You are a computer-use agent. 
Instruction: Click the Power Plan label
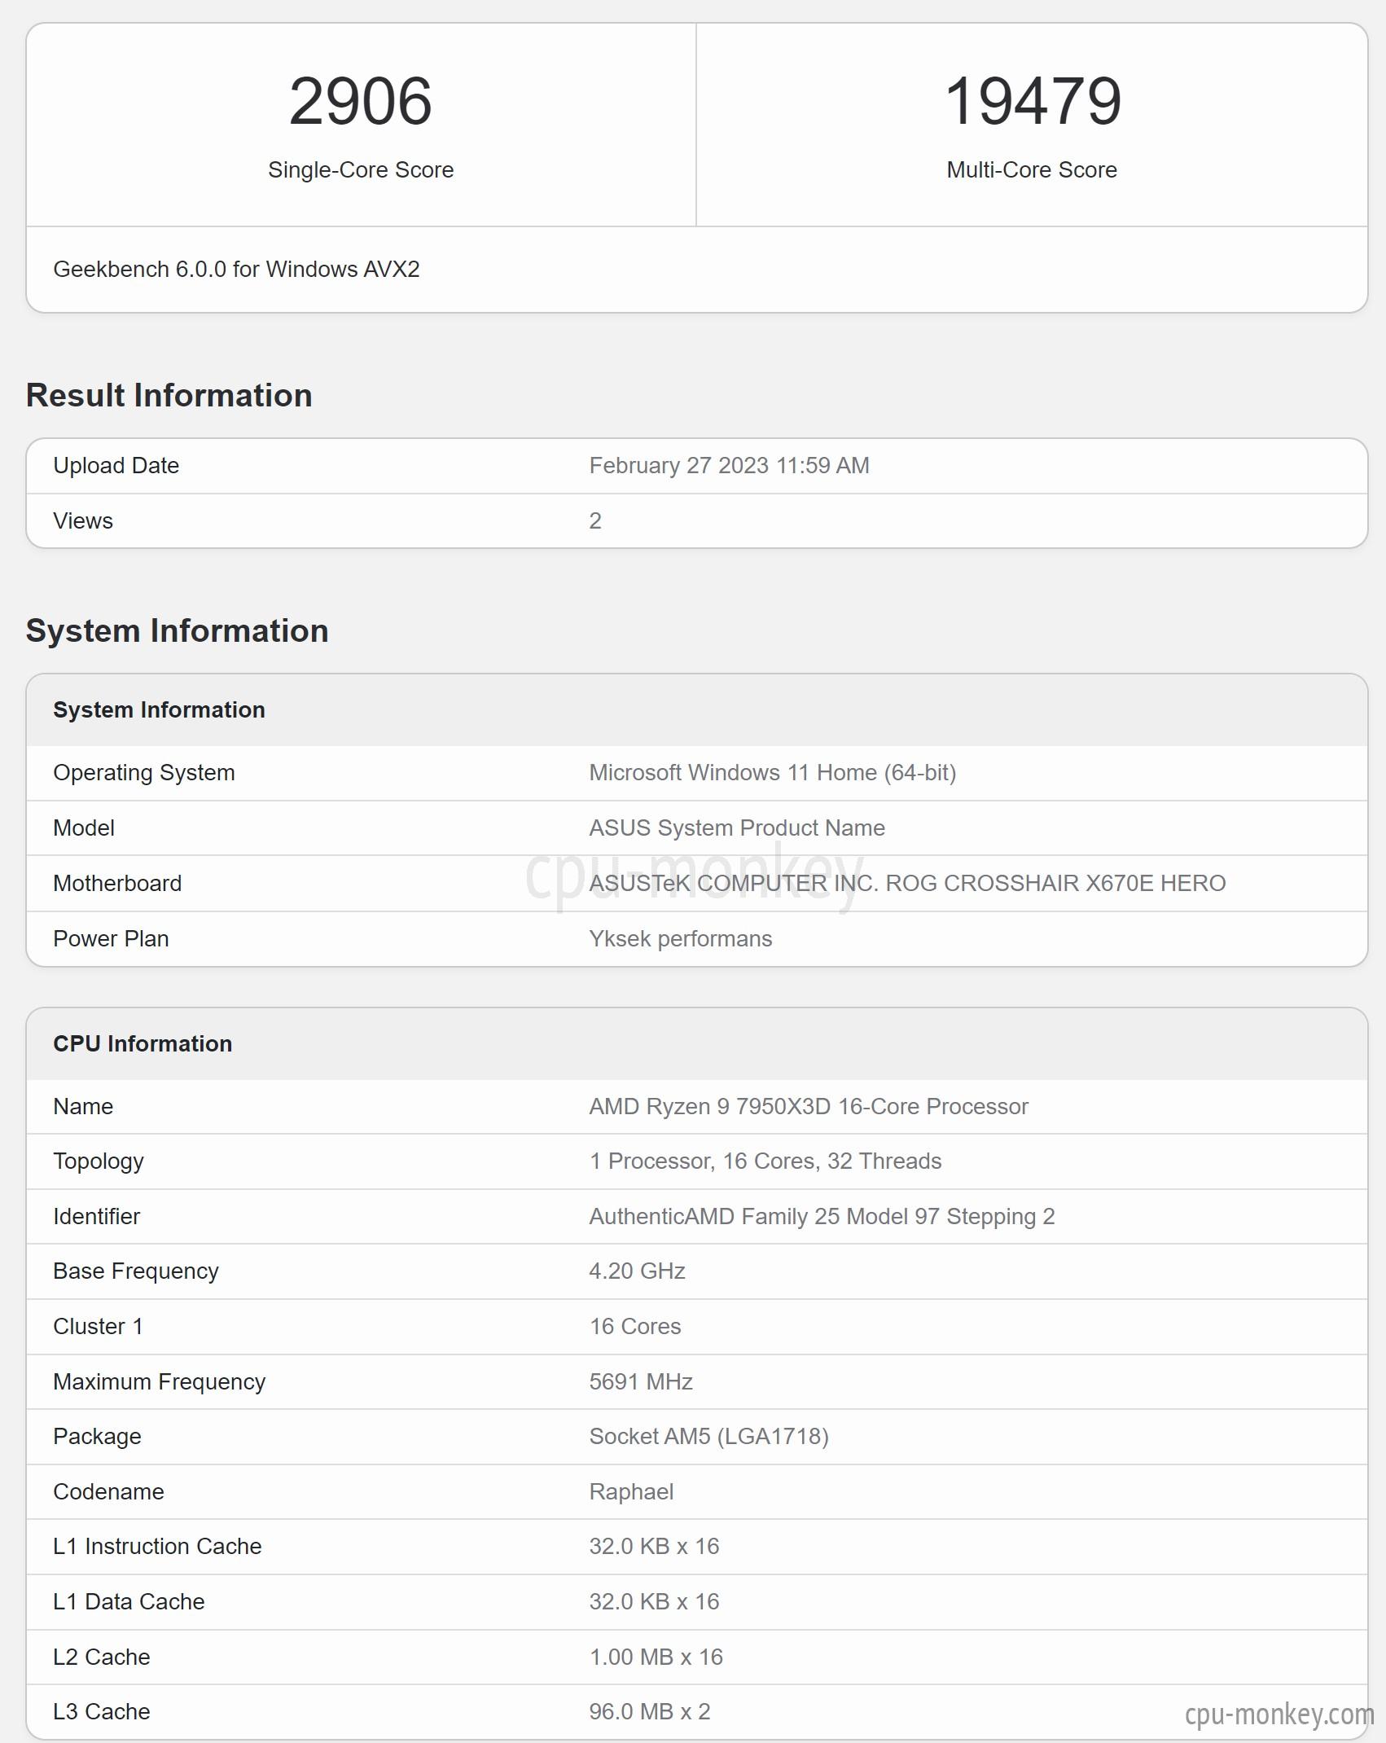coord(112,938)
